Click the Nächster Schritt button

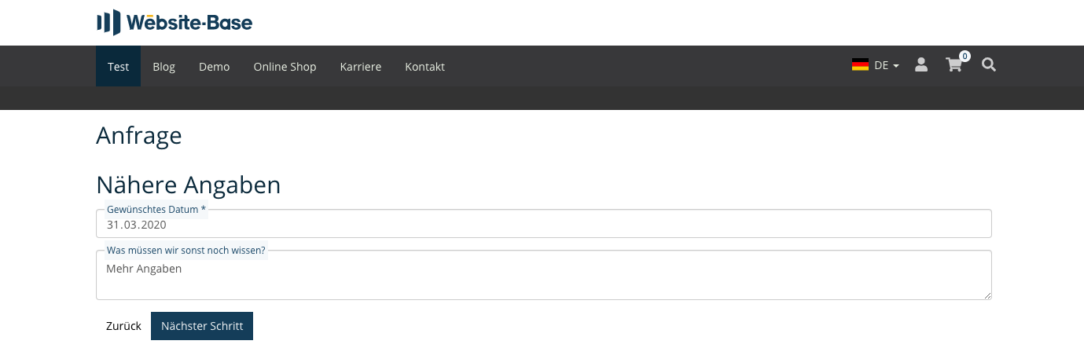[x=202, y=326]
